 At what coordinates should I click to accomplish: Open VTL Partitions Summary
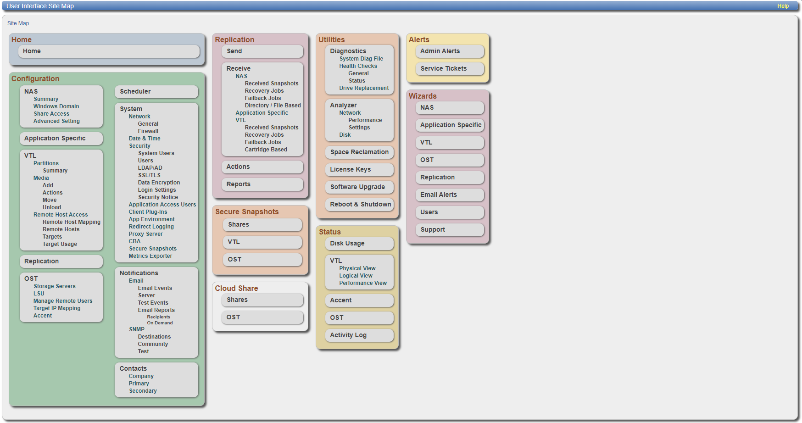click(55, 171)
